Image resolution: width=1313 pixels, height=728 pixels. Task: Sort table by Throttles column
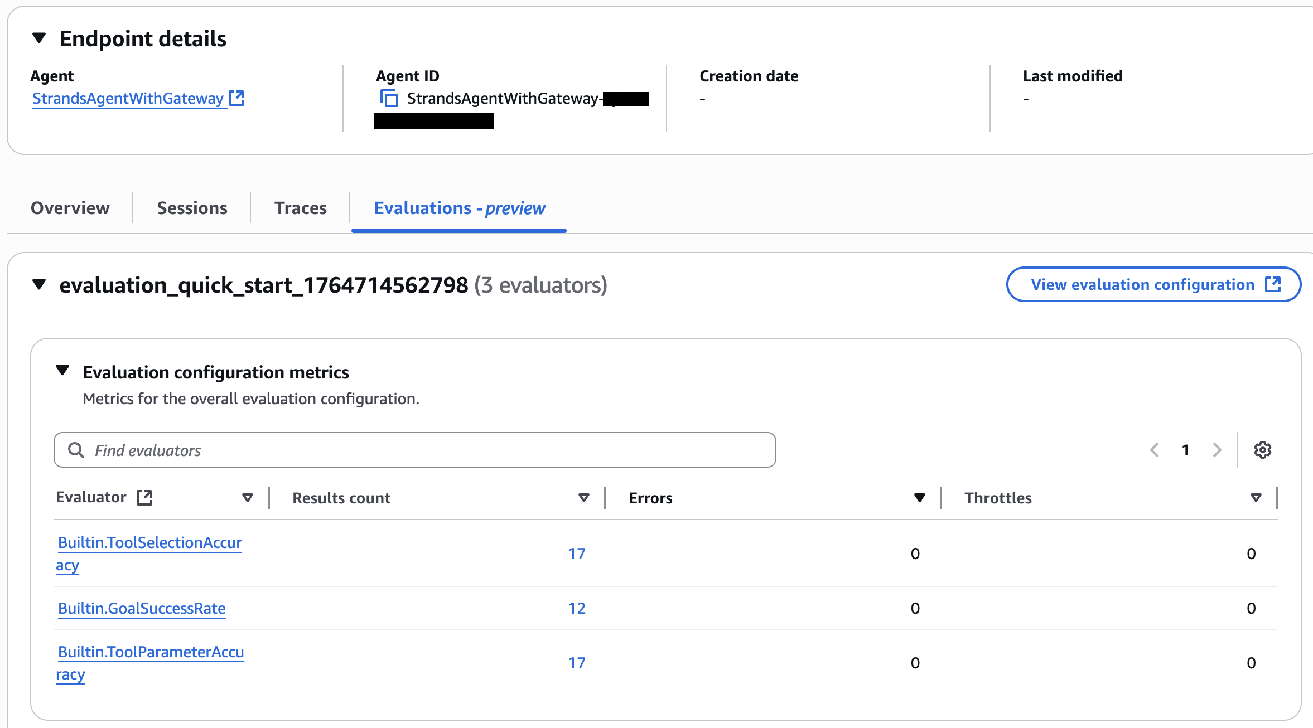click(1256, 497)
